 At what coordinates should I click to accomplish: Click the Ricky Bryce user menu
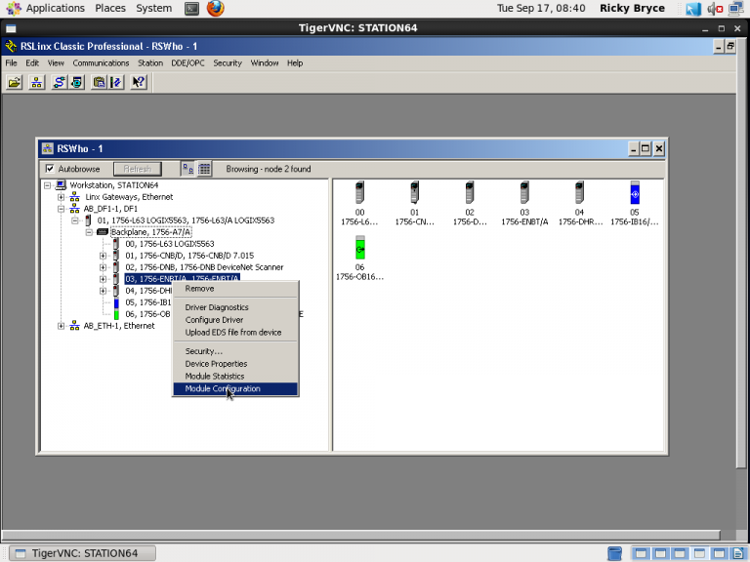[x=633, y=8]
